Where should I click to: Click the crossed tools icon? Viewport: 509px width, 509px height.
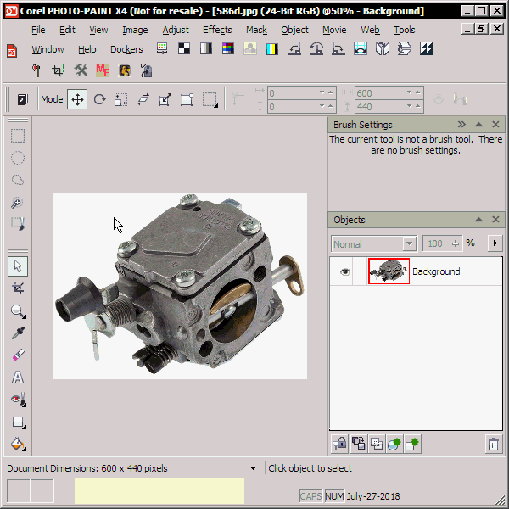[81, 70]
